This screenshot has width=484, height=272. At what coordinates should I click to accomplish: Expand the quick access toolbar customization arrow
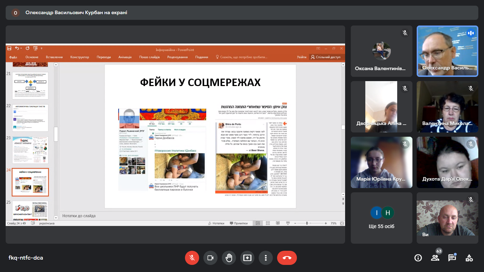(41, 49)
